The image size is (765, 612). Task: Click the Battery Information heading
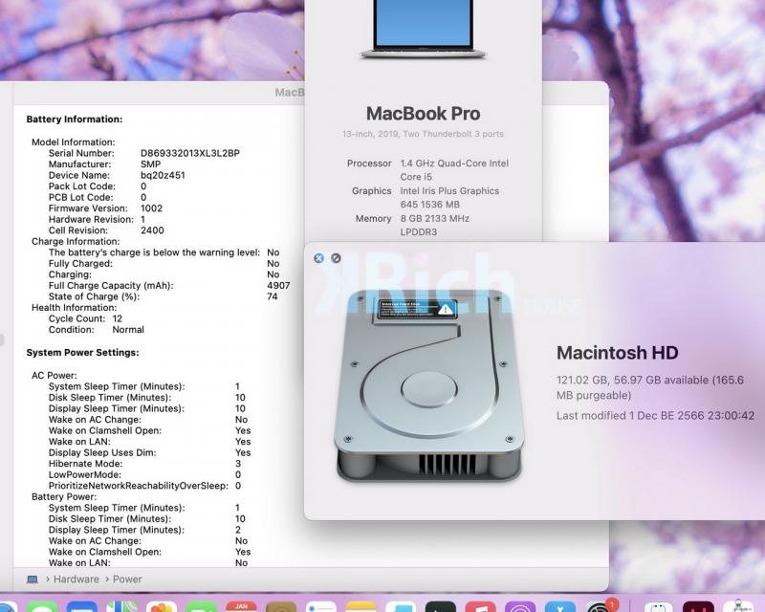coord(75,120)
